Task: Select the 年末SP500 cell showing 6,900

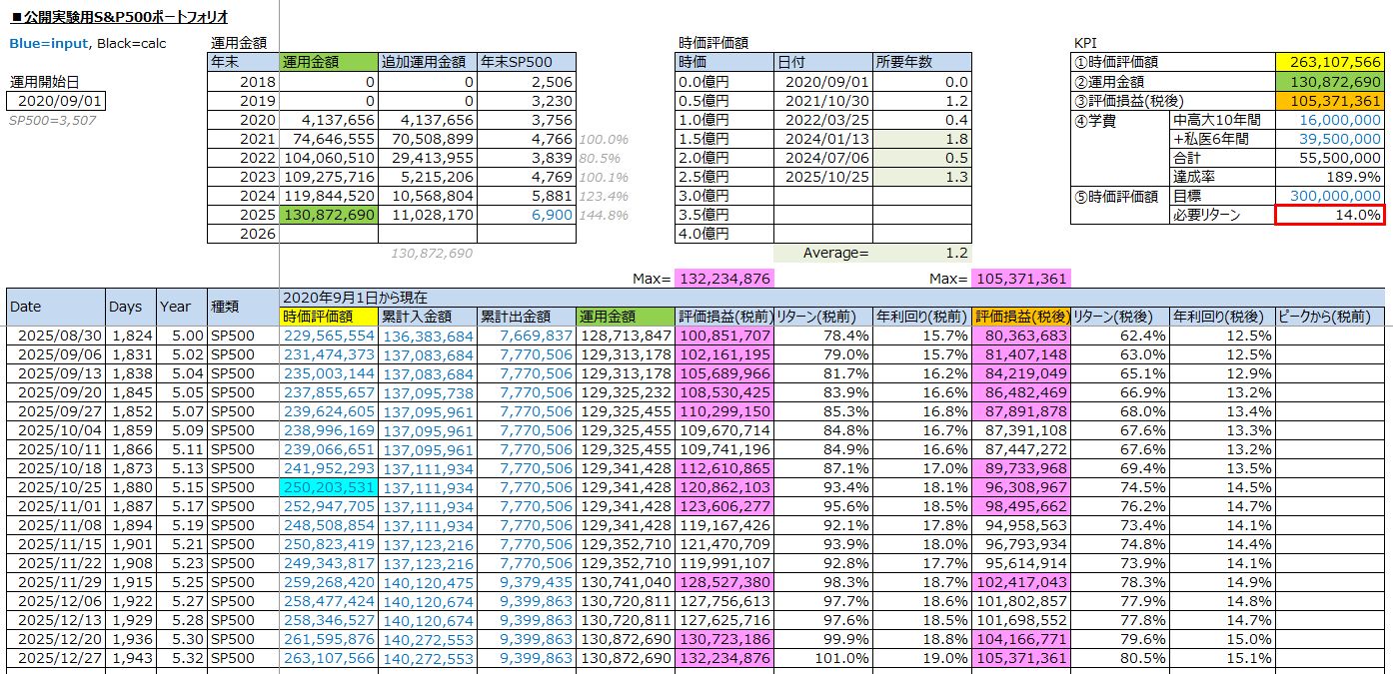Action: pyautogui.click(x=527, y=215)
